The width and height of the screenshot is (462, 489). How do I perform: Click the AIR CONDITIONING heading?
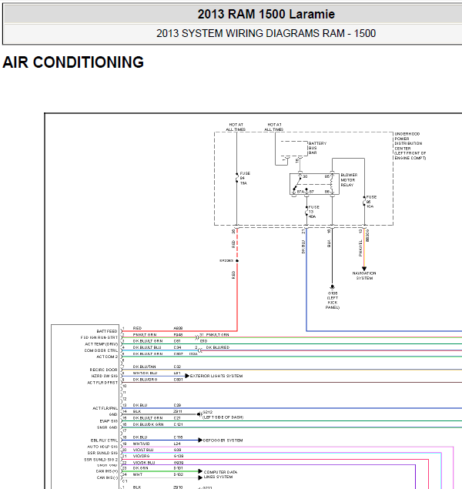click(x=73, y=62)
